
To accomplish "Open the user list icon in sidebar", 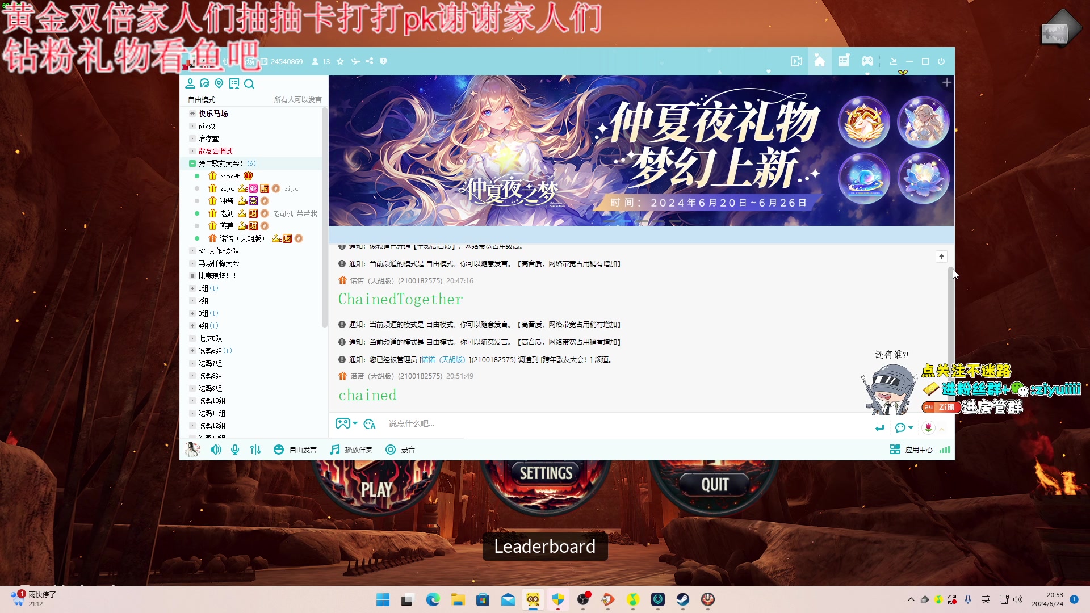I will [190, 84].
